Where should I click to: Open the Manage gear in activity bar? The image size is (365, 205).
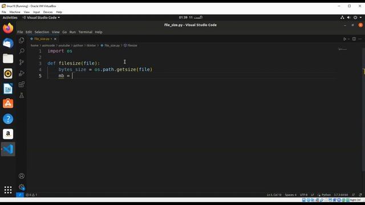[22, 187]
